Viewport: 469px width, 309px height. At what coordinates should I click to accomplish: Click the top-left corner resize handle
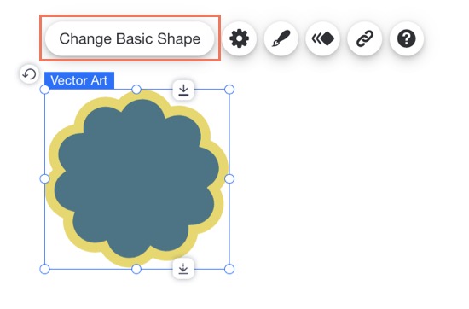pos(45,90)
